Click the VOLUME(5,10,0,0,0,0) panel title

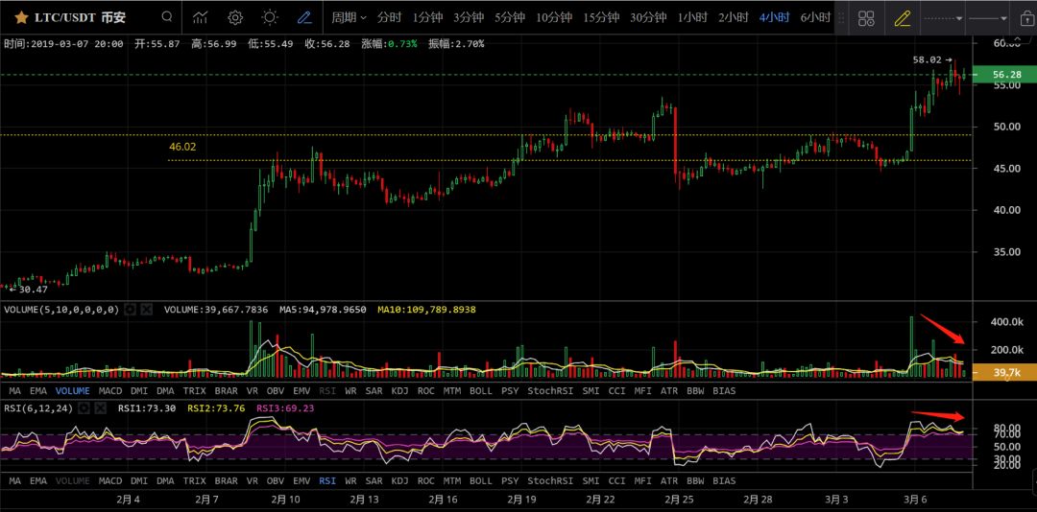pos(61,309)
